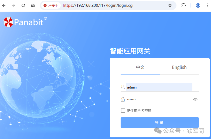Viewport: 211px width, 139px height.
Task: Click the browser forward arrow
Action: pyautogui.click(x=13, y=5)
